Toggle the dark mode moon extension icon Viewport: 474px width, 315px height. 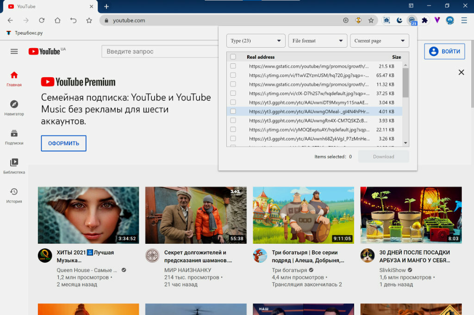pyautogui.click(x=399, y=20)
